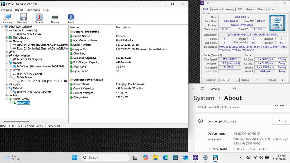The image size is (290, 163).
Task: Open Outlook from the taskbar
Action: 185,157
